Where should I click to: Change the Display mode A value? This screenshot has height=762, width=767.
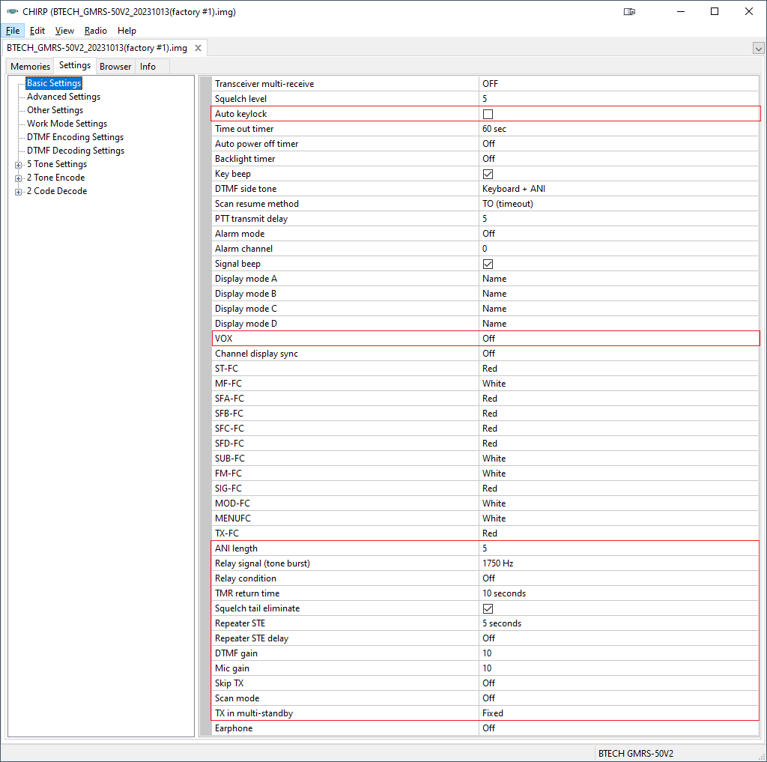coord(618,279)
